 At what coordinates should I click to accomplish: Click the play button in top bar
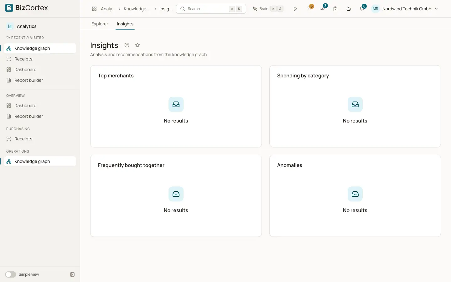click(x=295, y=9)
